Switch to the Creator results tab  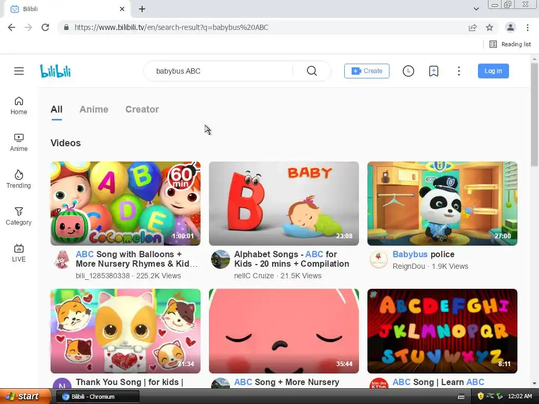[x=142, y=109]
